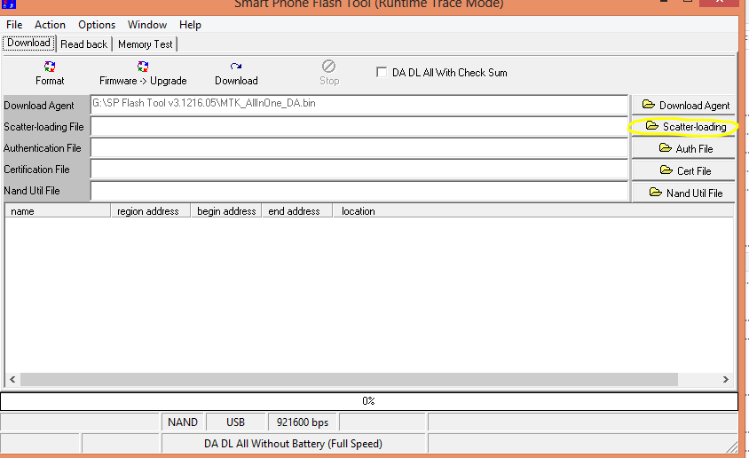Click the Certification File input field
The height and width of the screenshot is (458, 749).
(x=359, y=169)
